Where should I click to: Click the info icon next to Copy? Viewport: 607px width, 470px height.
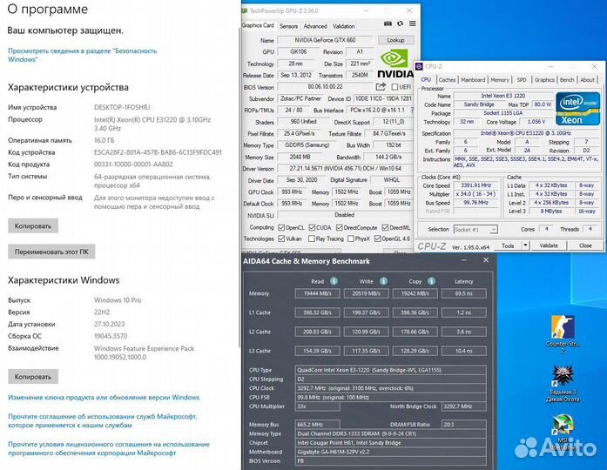431,281
